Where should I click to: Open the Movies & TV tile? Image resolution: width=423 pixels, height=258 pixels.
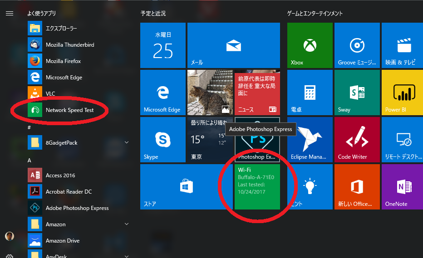[x=402, y=45]
